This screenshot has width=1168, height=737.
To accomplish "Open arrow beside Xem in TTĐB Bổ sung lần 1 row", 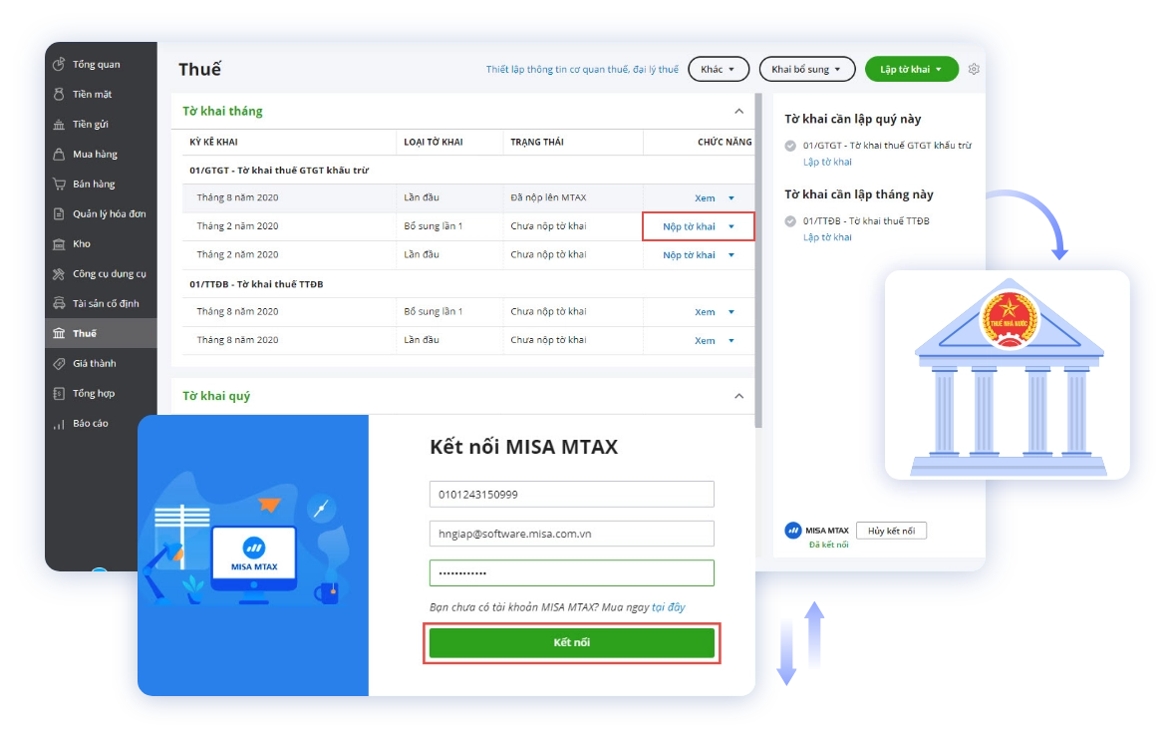I will pos(731,312).
